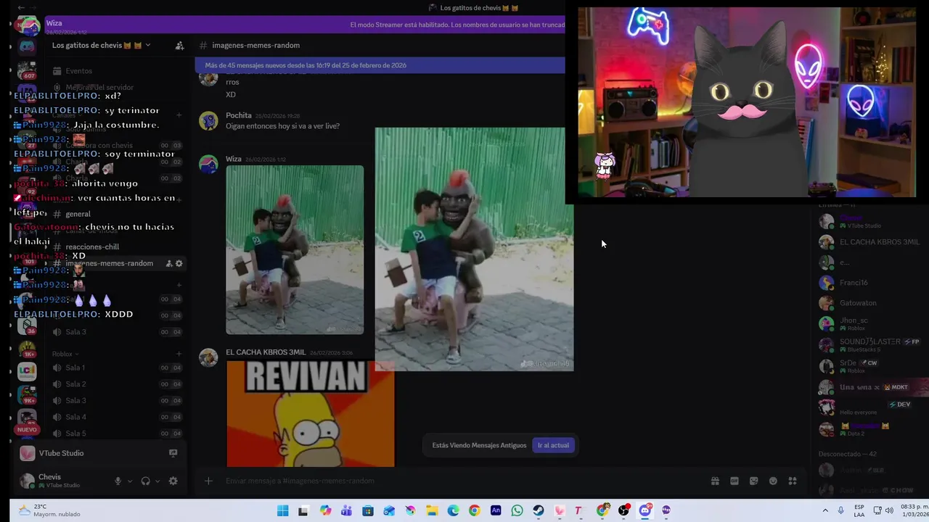This screenshot has width=929, height=522.
Task: Click the back navigation arrow at top left
Action: coord(21,7)
